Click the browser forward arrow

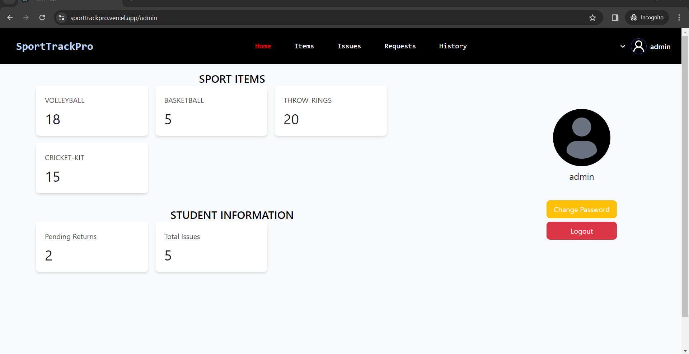tap(26, 18)
